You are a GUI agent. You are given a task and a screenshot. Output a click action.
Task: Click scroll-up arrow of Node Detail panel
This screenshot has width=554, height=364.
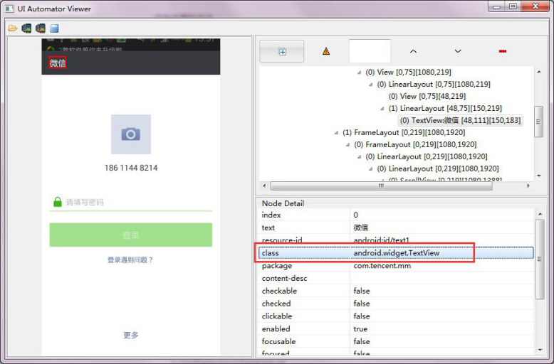click(540, 214)
